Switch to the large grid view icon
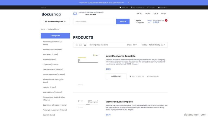208x117 pixels. pyautogui.click(x=80, y=45)
